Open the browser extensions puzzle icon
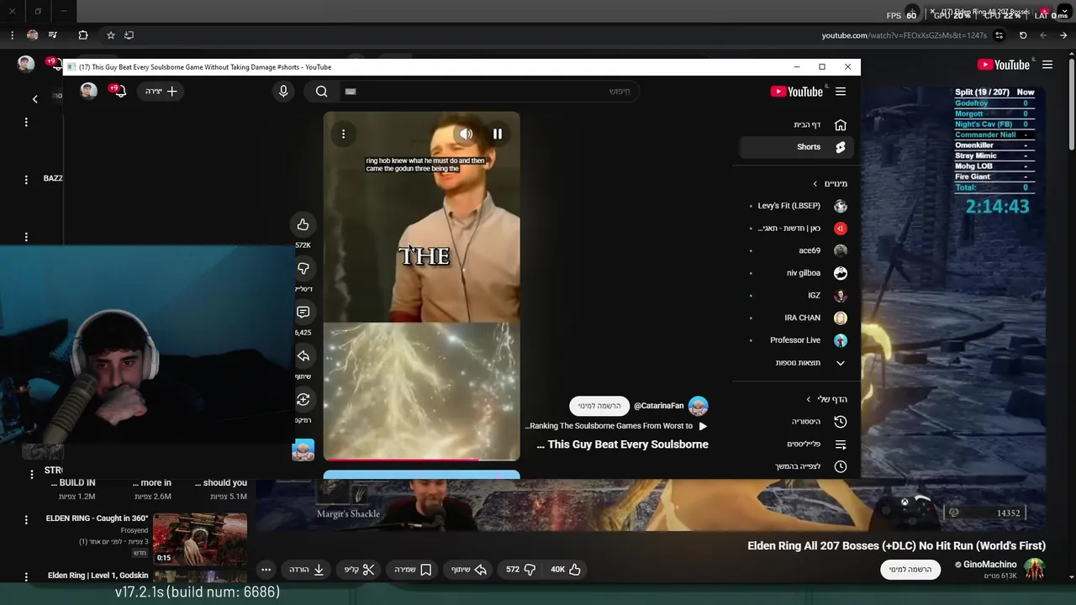The image size is (1076, 605). [x=82, y=35]
